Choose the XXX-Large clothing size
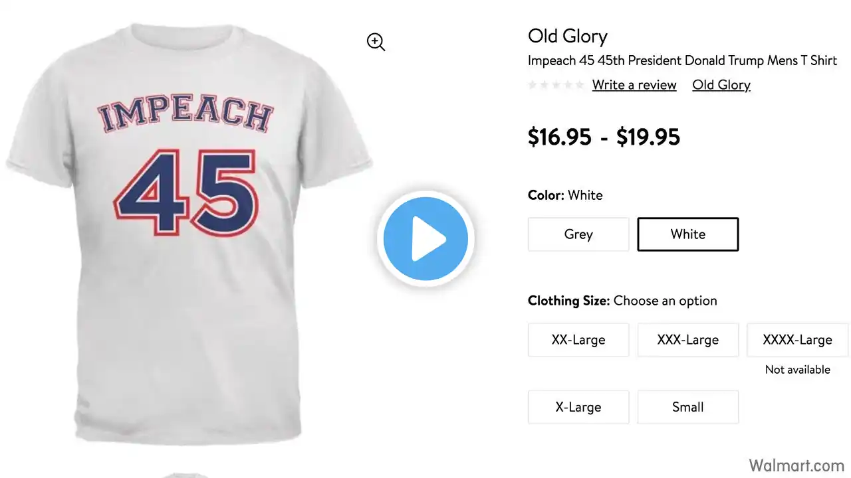The image size is (851, 478). (x=688, y=340)
